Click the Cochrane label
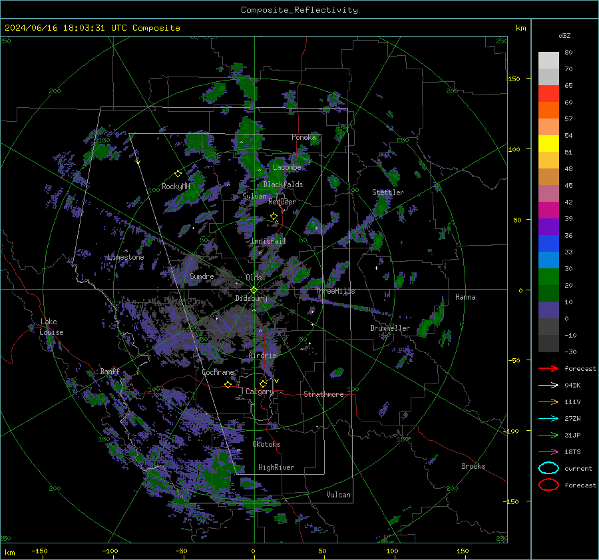This screenshot has height=560, width=599. (x=218, y=372)
